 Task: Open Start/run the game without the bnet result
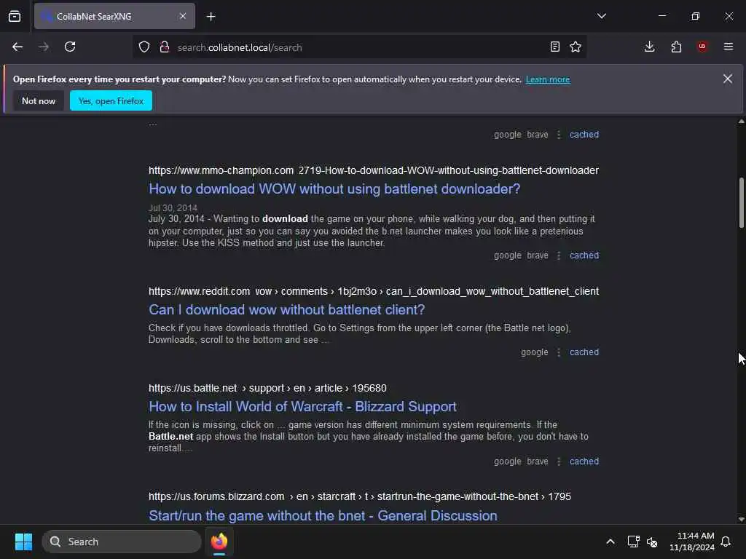(x=323, y=516)
